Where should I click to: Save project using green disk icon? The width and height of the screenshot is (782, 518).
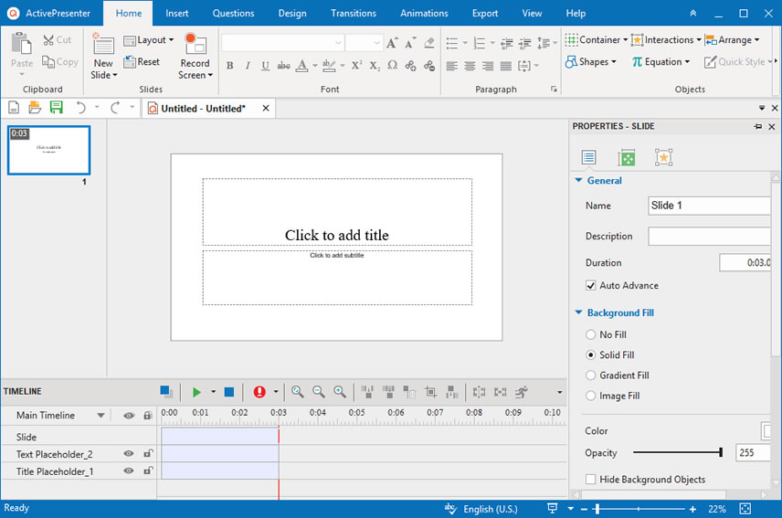[x=57, y=107]
